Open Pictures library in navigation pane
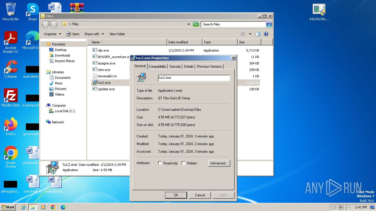The image size is (376, 211). [x=61, y=89]
